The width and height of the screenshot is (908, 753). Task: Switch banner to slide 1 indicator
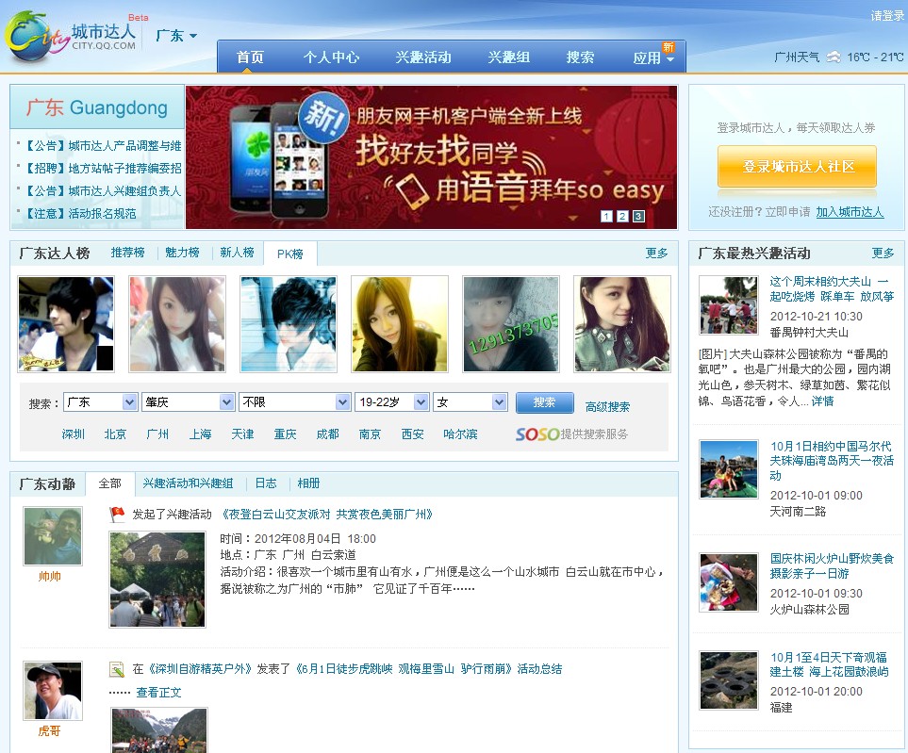tap(606, 217)
